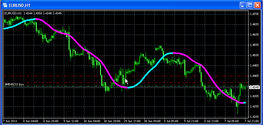Click the 1.4605 price scale label
Image resolution: width=263 pixels, height=125 pixels.
(254, 35)
